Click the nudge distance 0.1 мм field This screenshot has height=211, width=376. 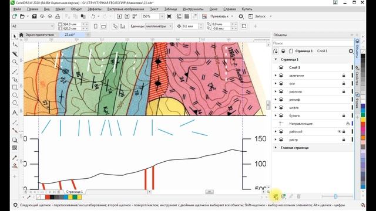[x=190, y=26]
